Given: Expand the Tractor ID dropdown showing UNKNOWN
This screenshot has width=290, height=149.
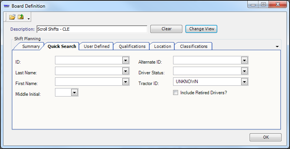Looking at the screenshot, I should pos(244,82).
